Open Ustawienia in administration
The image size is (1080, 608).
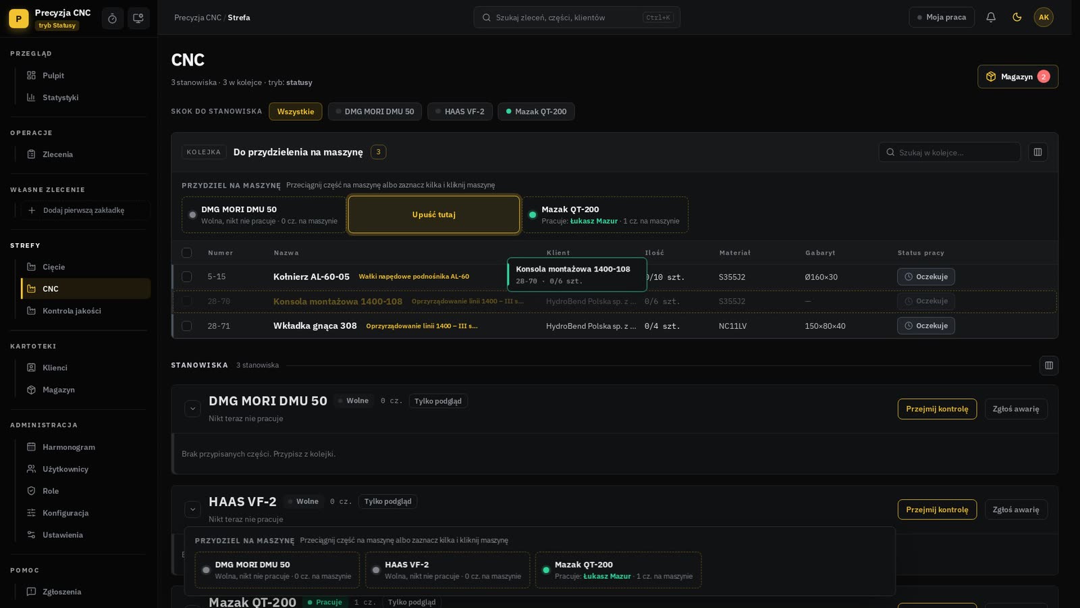coord(86,535)
